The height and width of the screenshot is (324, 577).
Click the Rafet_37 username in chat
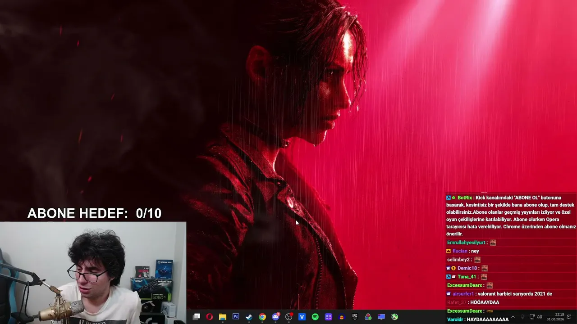tap(457, 302)
